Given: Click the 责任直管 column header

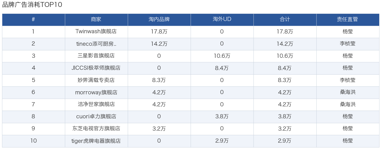Looking at the screenshot, I should pos(348,19).
